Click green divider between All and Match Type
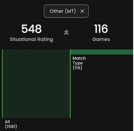Viewport: 134px width, 131px height. [x=70, y=84]
